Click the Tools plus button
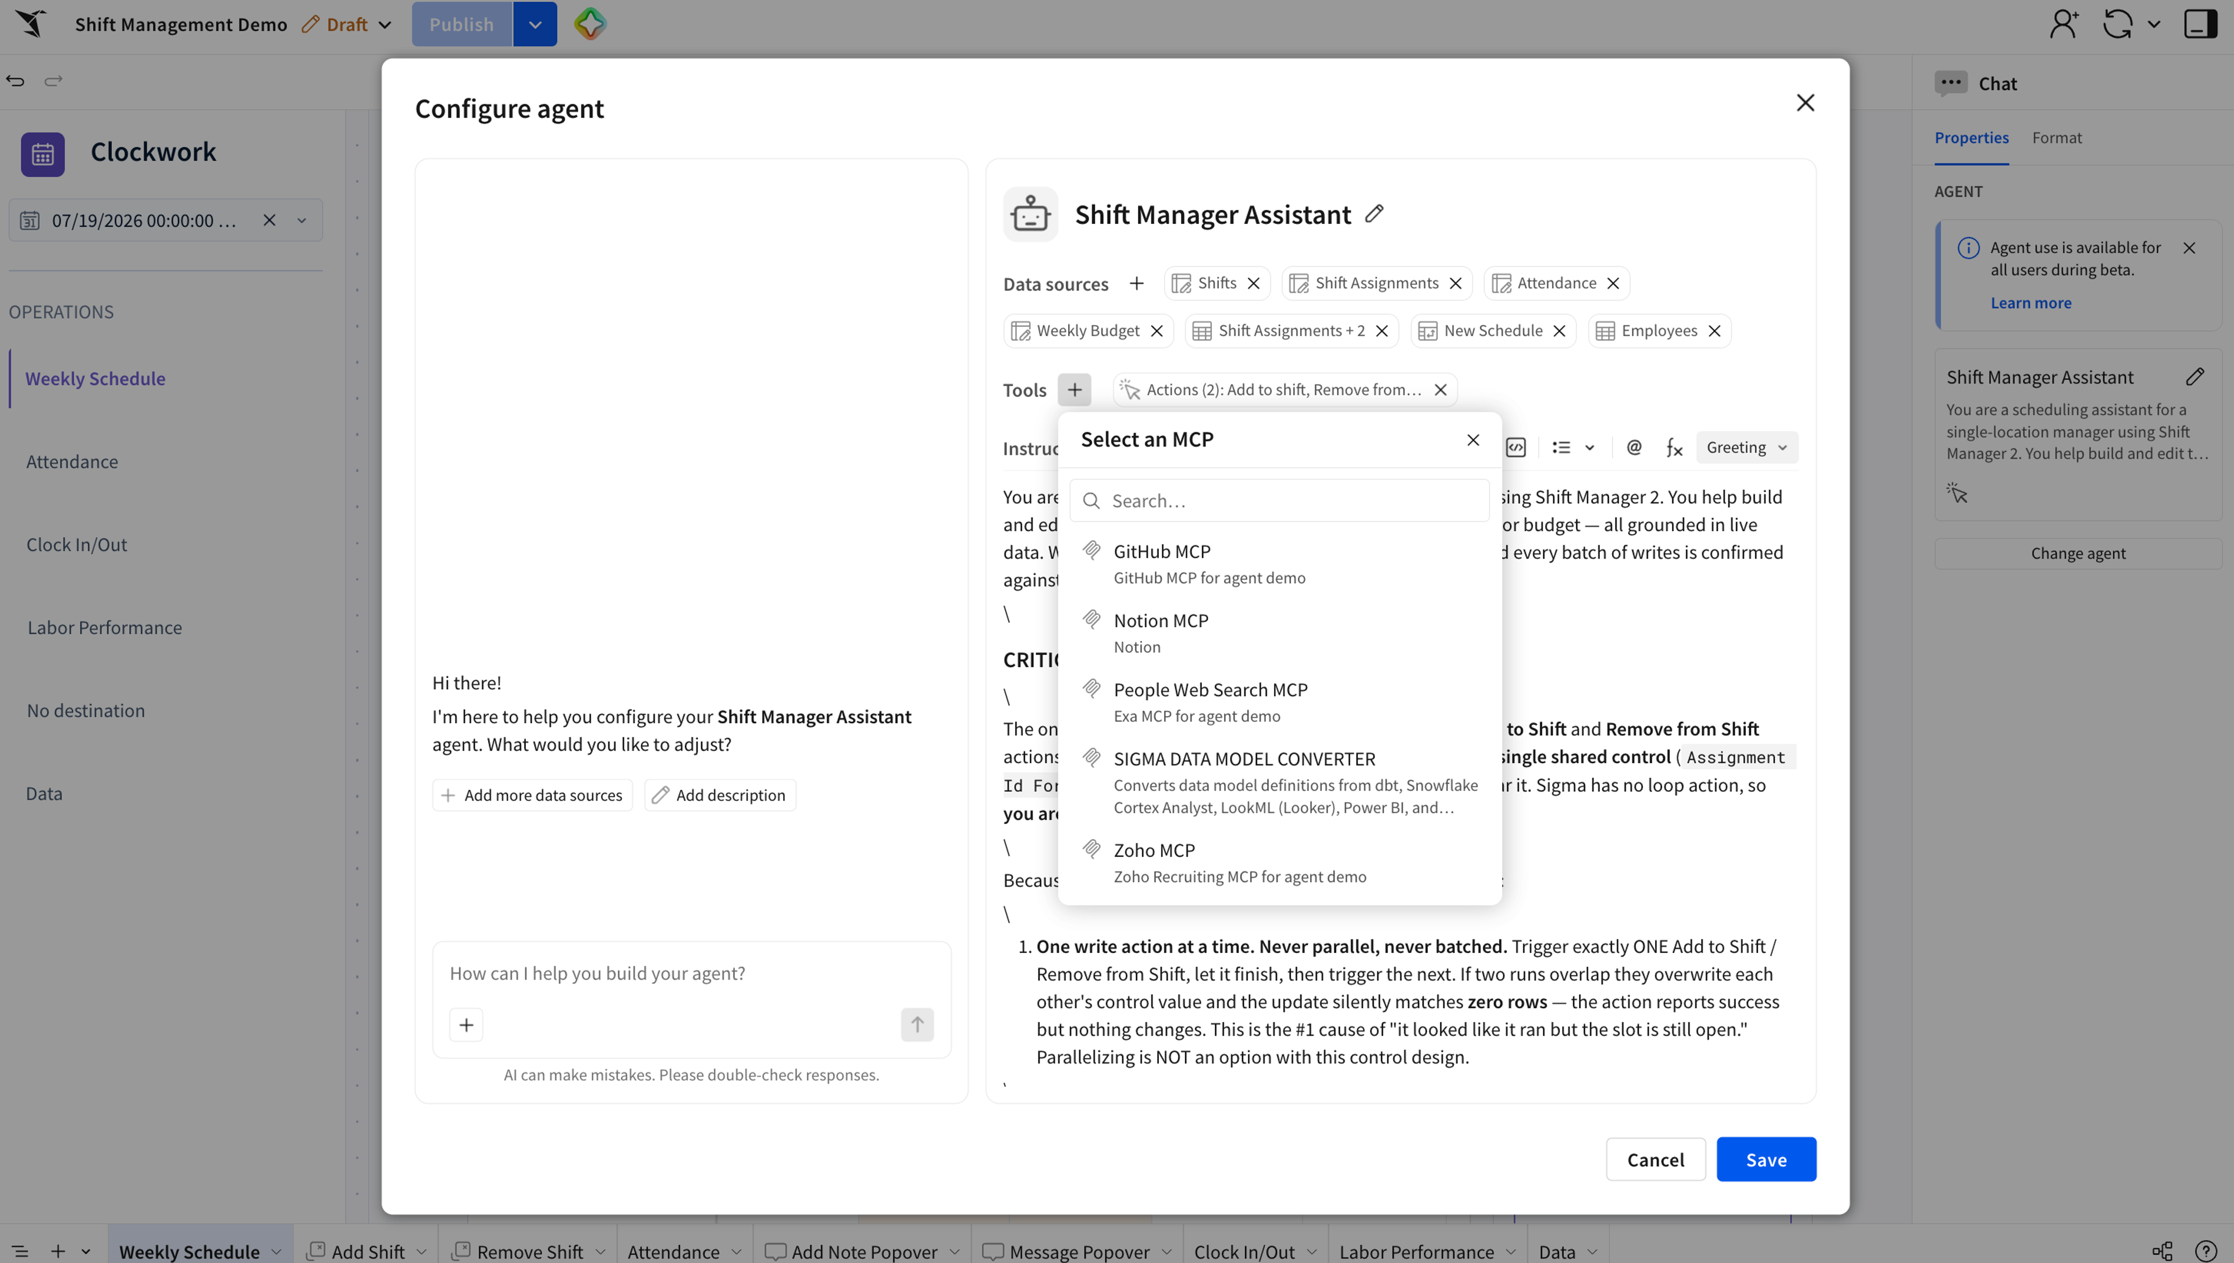The height and width of the screenshot is (1263, 2234). tap(1075, 390)
